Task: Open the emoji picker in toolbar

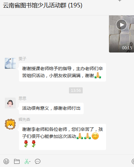Action: click(6, 161)
